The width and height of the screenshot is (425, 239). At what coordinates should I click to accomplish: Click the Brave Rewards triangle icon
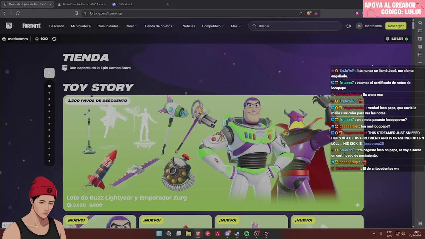pyautogui.click(x=316, y=13)
